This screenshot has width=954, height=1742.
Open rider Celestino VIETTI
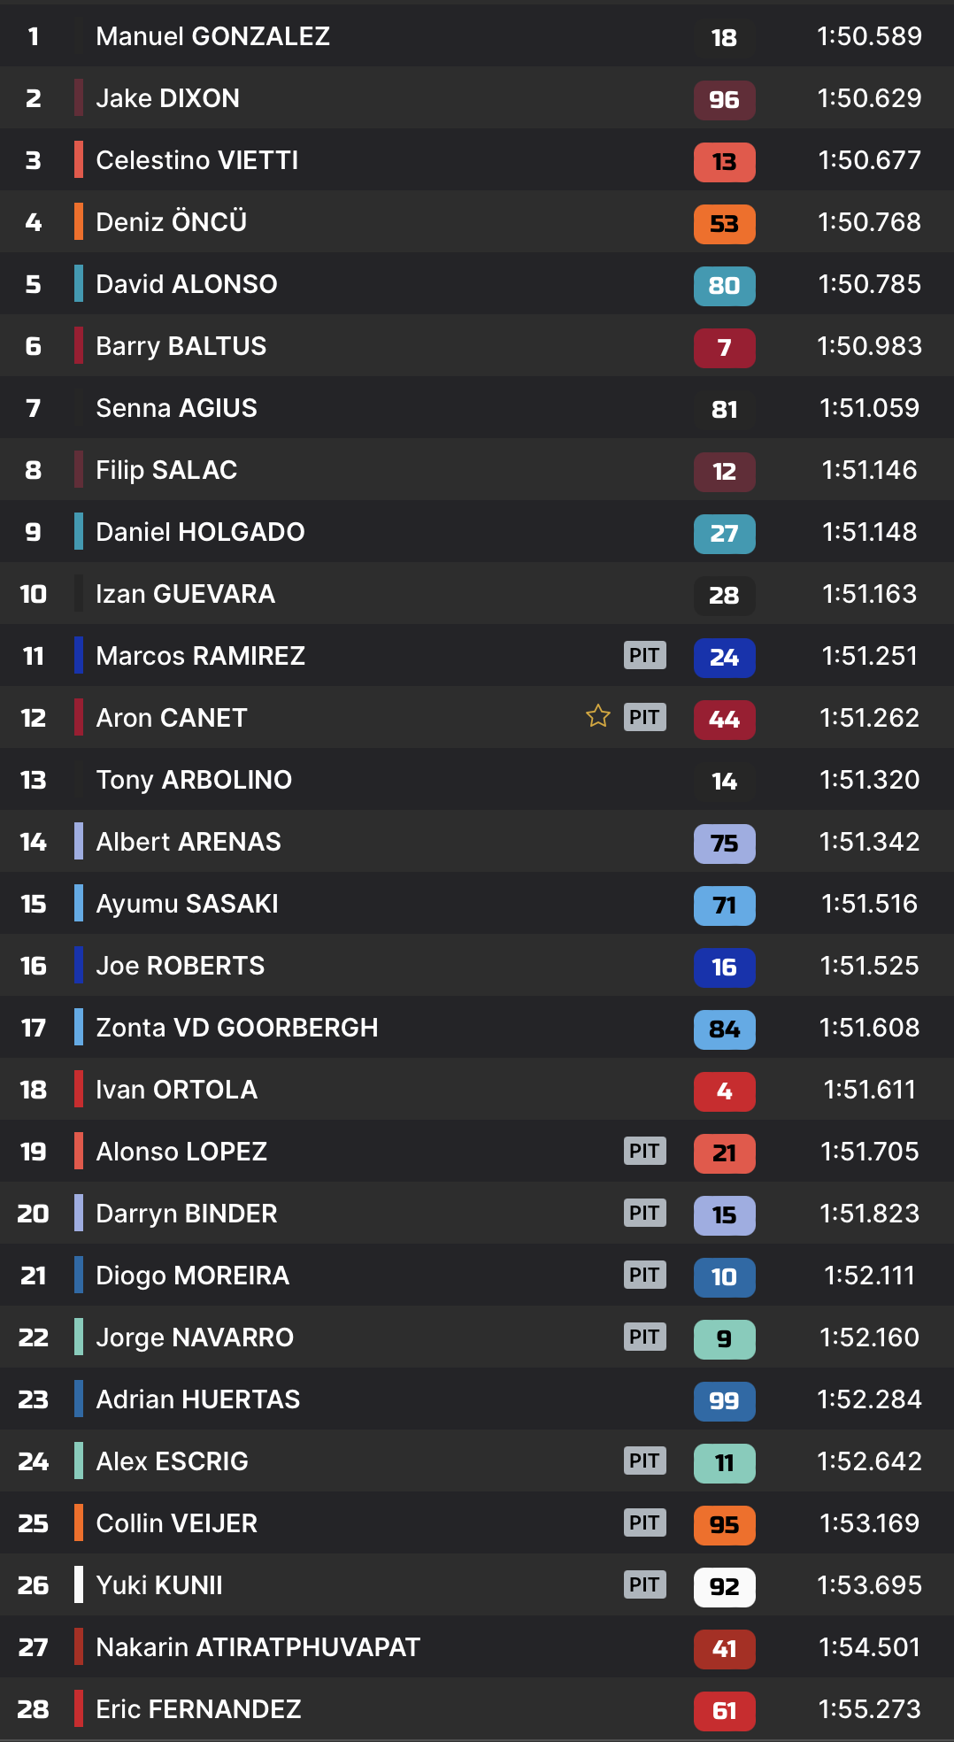pos(196,160)
